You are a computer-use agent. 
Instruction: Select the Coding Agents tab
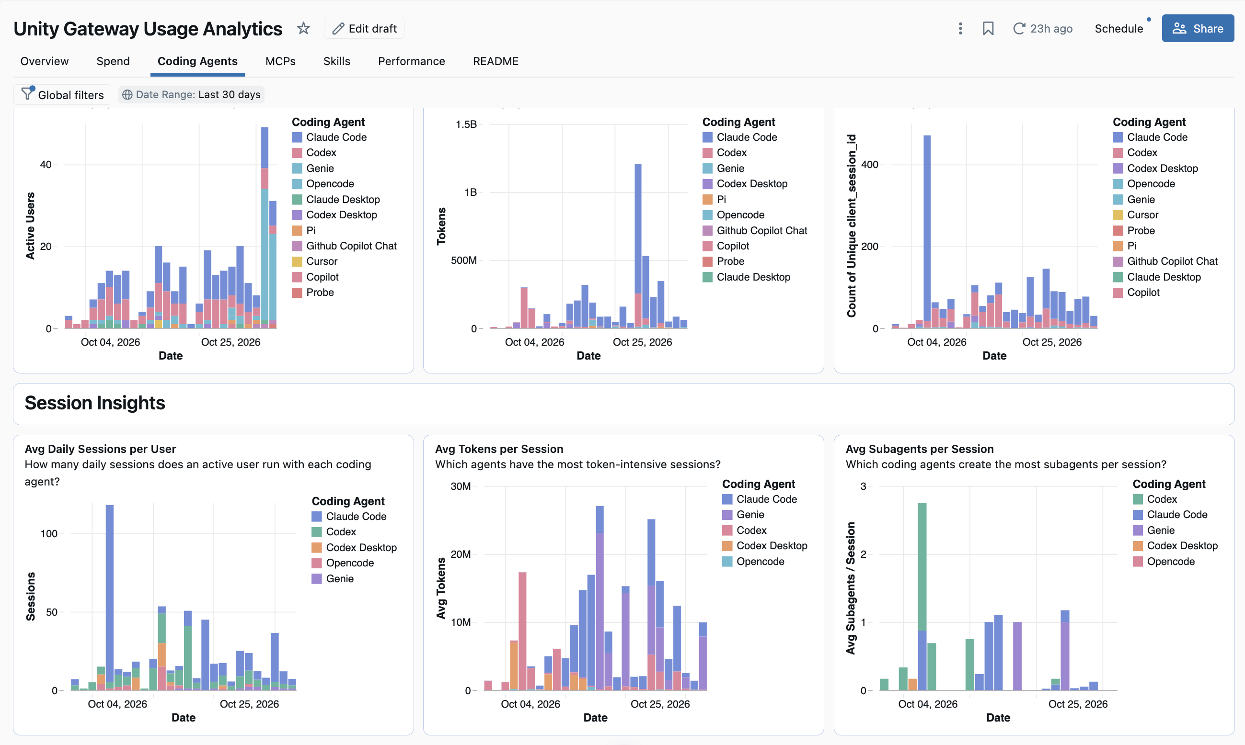[x=197, y=61]
